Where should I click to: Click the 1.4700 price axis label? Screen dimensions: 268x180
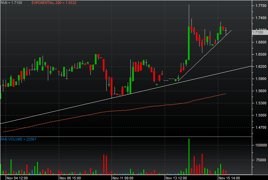(261, 127)
